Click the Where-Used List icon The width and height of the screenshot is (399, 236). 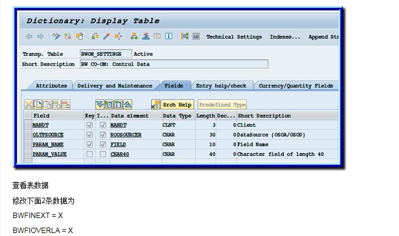[x=118, y=37]
